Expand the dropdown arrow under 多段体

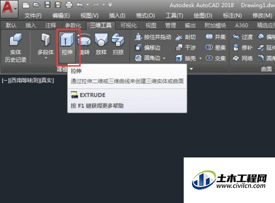(46, 58)
